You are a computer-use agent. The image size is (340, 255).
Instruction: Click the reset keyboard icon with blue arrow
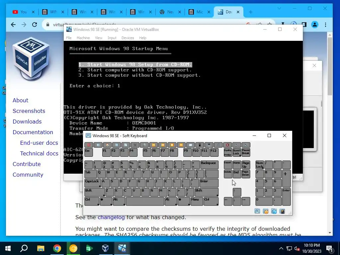click(274, 211)
